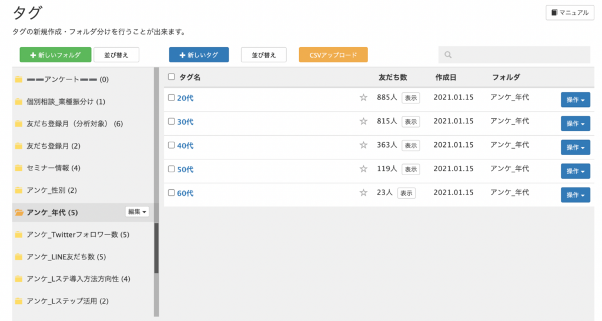Favorite the 40代 tag with star

(x=363, y=145)
